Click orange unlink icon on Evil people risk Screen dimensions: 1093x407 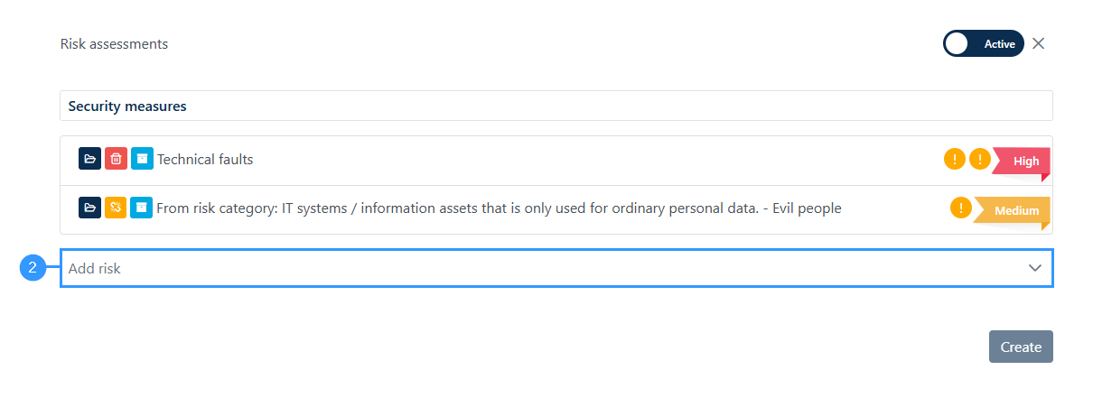pyautogui.click(x=115, y=208)
